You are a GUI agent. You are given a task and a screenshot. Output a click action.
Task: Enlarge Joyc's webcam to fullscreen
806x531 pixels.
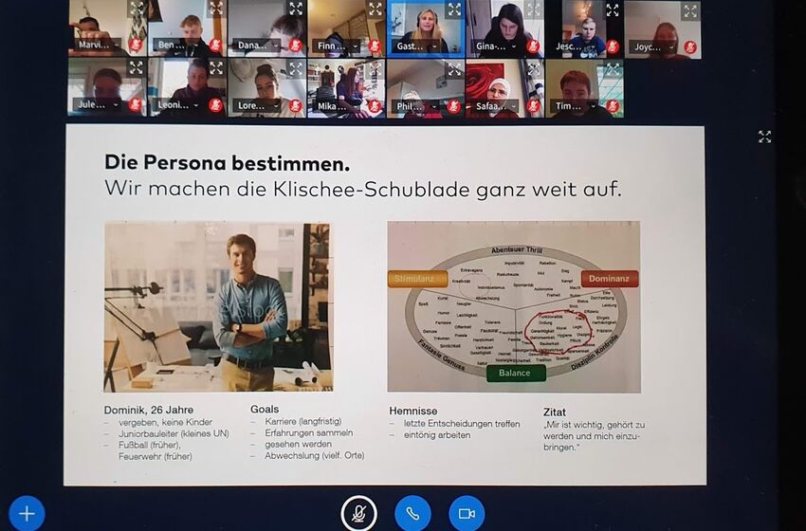689,11
